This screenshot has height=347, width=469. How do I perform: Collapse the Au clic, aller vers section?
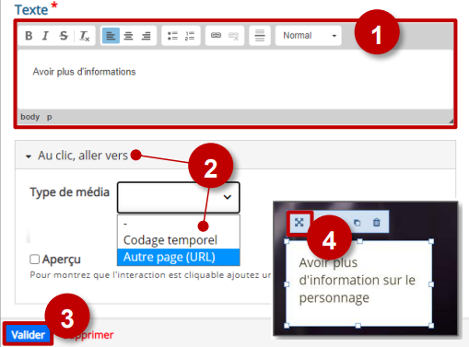pyautogui.click(x=29, y=156)
